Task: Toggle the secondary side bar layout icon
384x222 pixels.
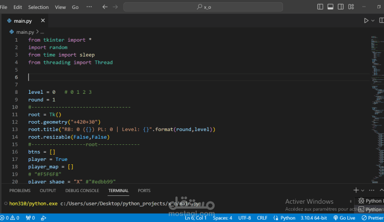Action: [x=341, y=7]
